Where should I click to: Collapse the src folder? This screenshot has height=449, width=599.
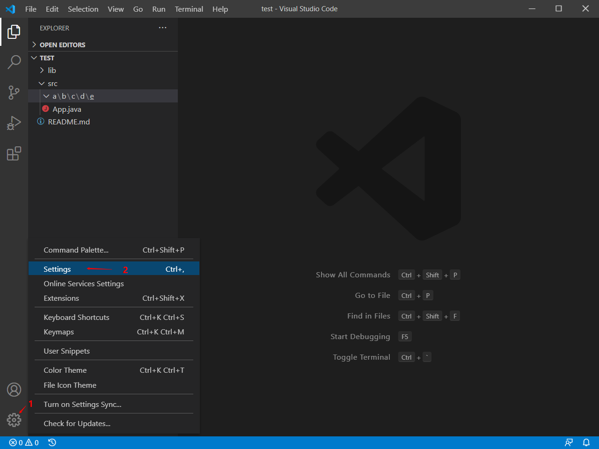(103, 83)
